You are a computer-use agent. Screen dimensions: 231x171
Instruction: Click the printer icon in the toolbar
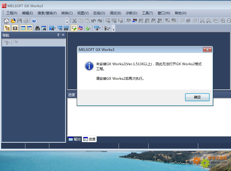(x=26, y=21)
